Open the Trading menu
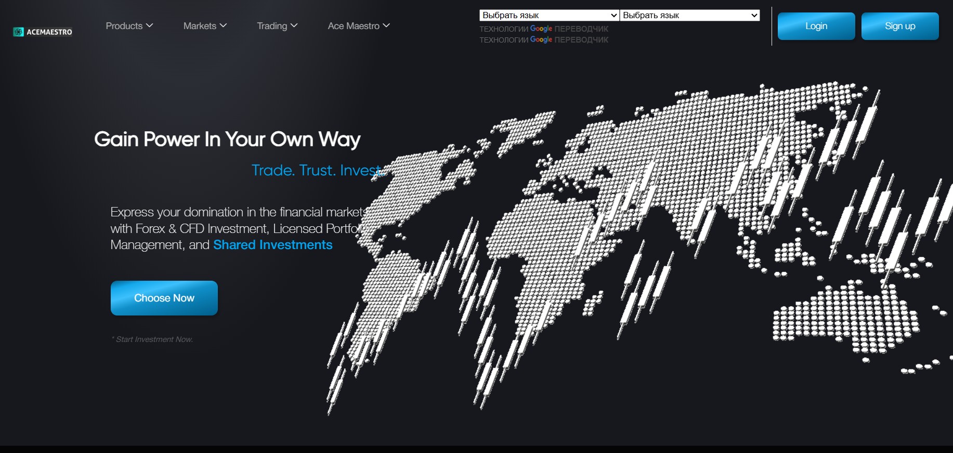This screenshot has height=453, width=953. 271,26
